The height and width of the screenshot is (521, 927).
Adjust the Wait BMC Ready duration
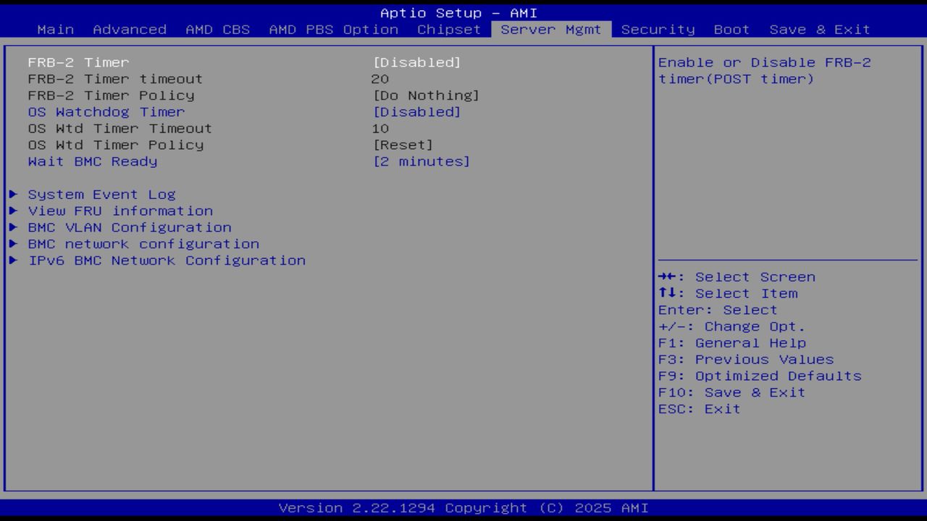[x=424, y=161]
